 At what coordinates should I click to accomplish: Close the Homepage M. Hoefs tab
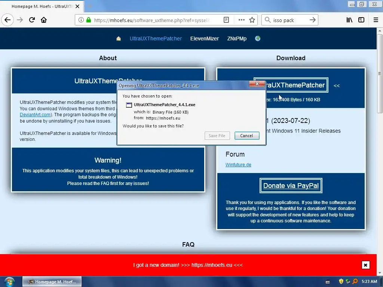(x=77, y=6)
